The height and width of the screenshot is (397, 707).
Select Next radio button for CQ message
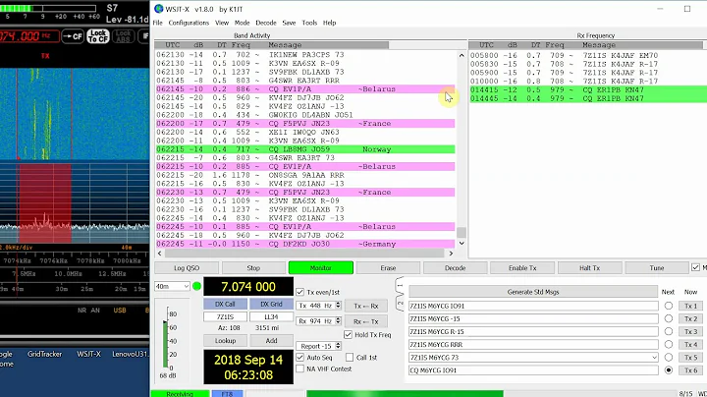[x=669, y=369]
